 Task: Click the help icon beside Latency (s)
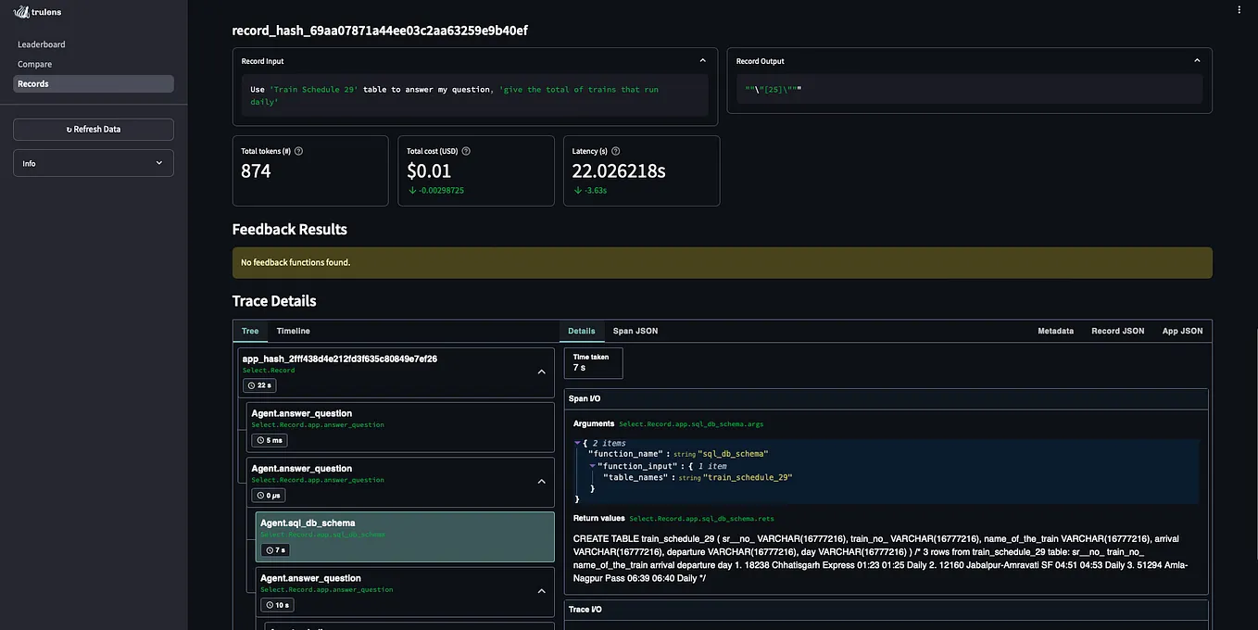click(x=614, y=150)
